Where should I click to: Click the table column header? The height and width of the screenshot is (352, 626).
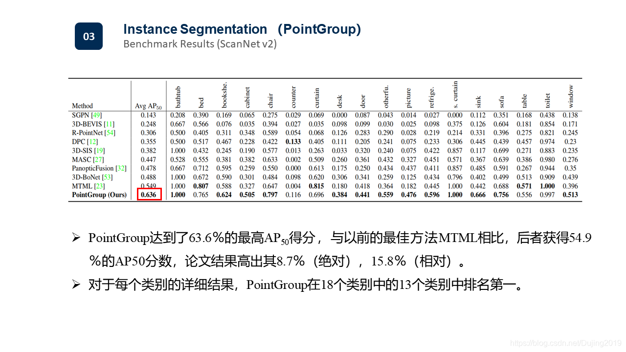point(525,101)
